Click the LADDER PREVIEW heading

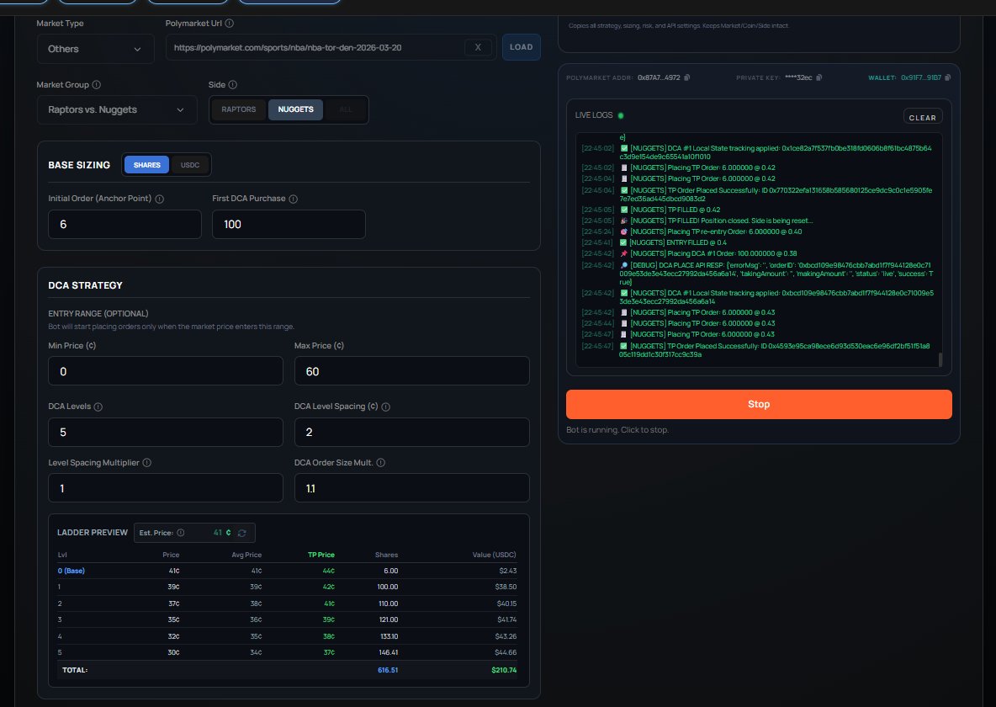92,533
